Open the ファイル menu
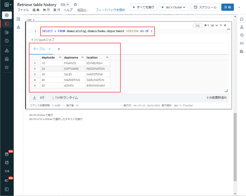The image size is (246, 196). tap(23, 10)
